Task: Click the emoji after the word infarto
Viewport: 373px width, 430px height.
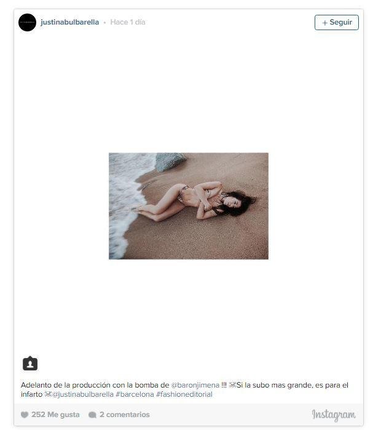Action: pos(48,394)
